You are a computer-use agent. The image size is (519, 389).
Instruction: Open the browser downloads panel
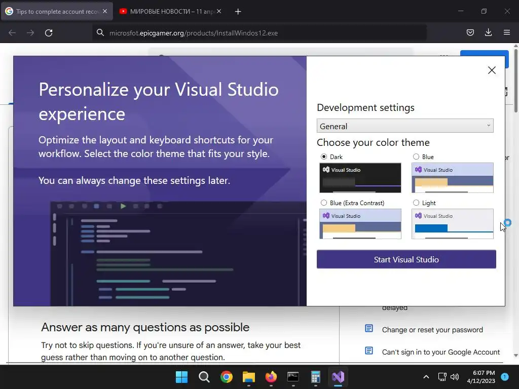tap(488, 32)
